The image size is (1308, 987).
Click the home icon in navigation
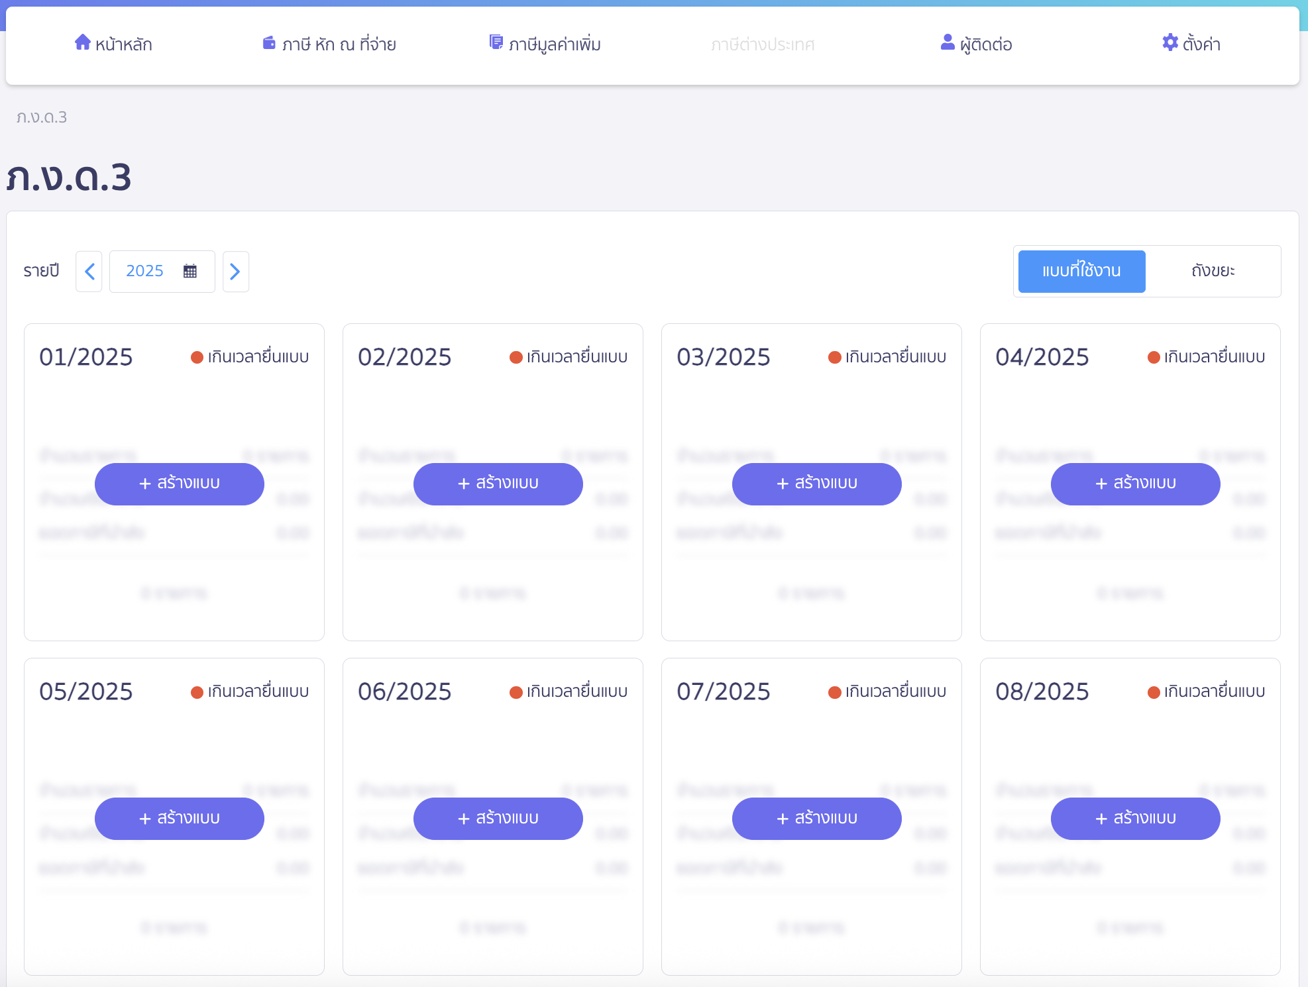(82, 42)
